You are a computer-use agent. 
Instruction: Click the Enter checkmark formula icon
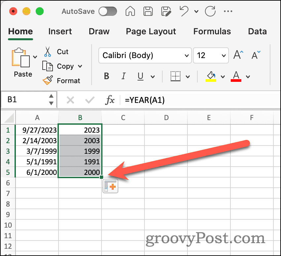[90, 100]
